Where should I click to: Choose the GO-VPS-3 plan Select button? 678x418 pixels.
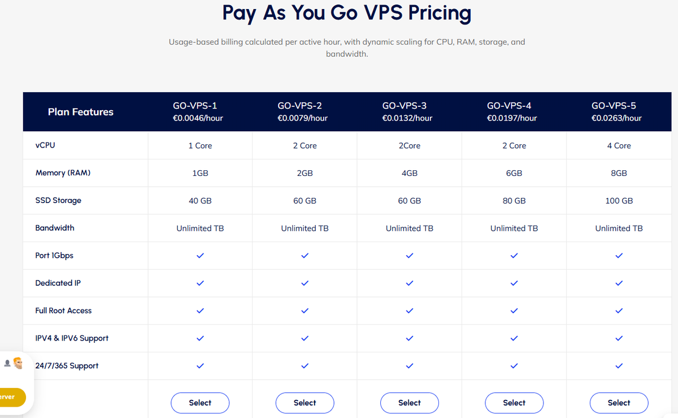click(x=410, y=403)
